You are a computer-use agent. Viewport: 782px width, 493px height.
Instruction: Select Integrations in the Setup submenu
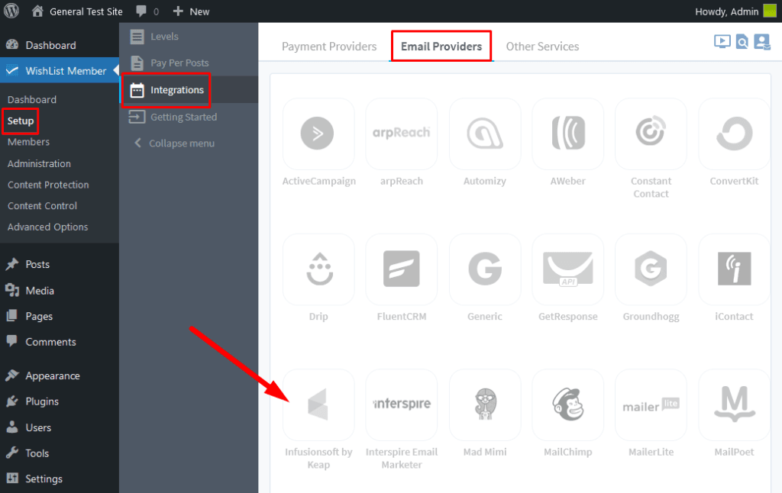click(189, 90)
